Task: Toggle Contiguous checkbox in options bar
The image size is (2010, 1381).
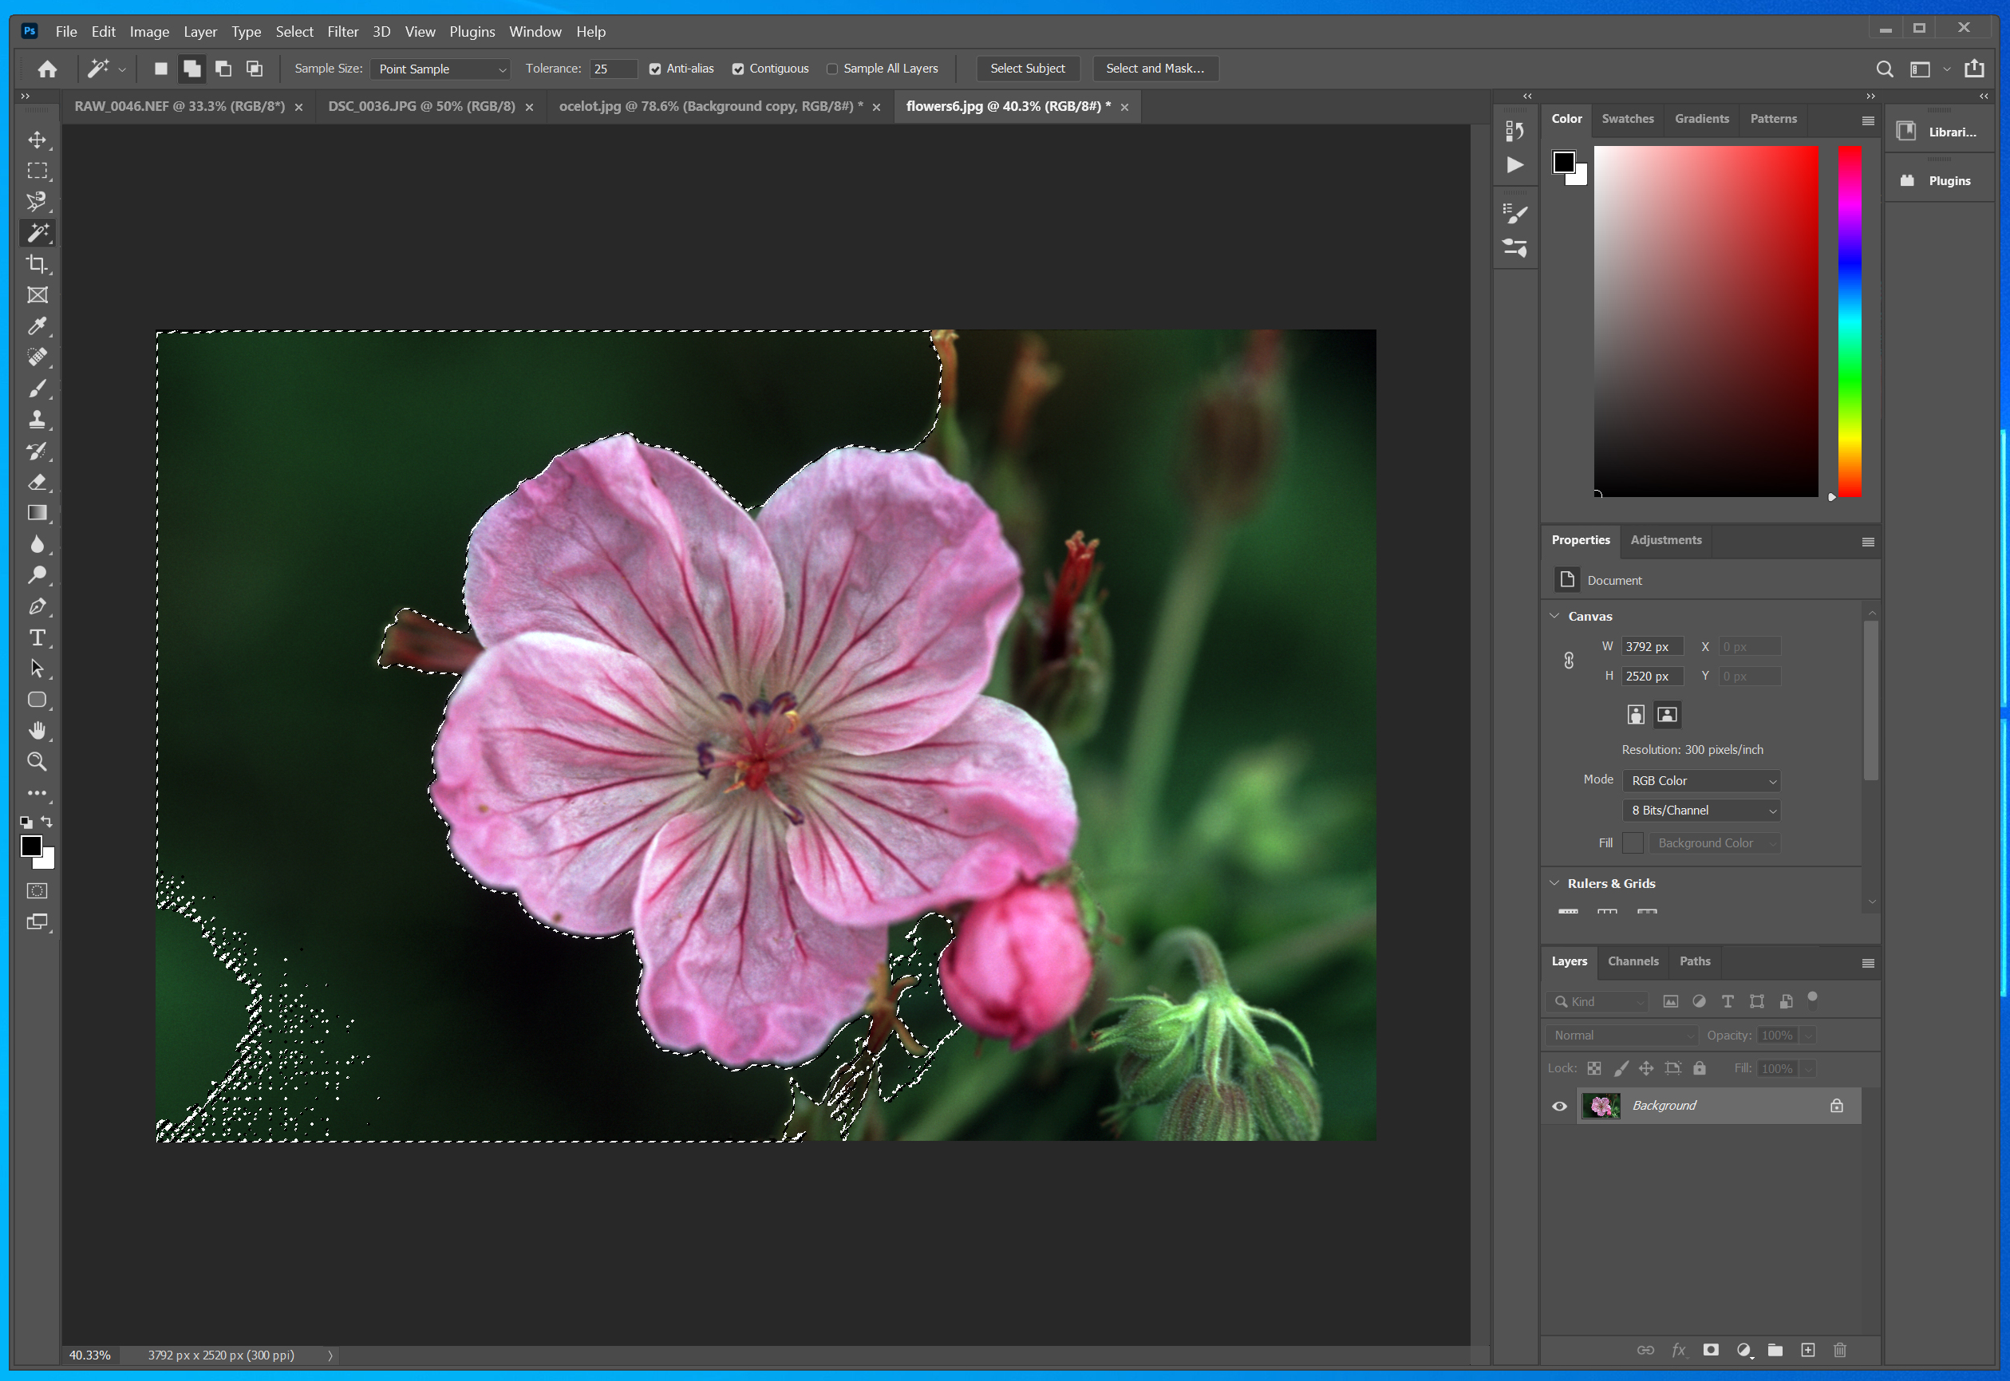Action: tap(739, 69)
